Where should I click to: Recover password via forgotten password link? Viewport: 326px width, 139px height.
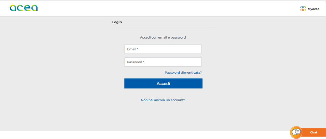click(x=183, y=73)
